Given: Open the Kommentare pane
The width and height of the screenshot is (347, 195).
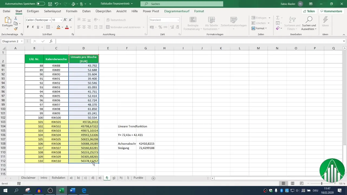Looking at the screenshot, I should click(331, 11).
